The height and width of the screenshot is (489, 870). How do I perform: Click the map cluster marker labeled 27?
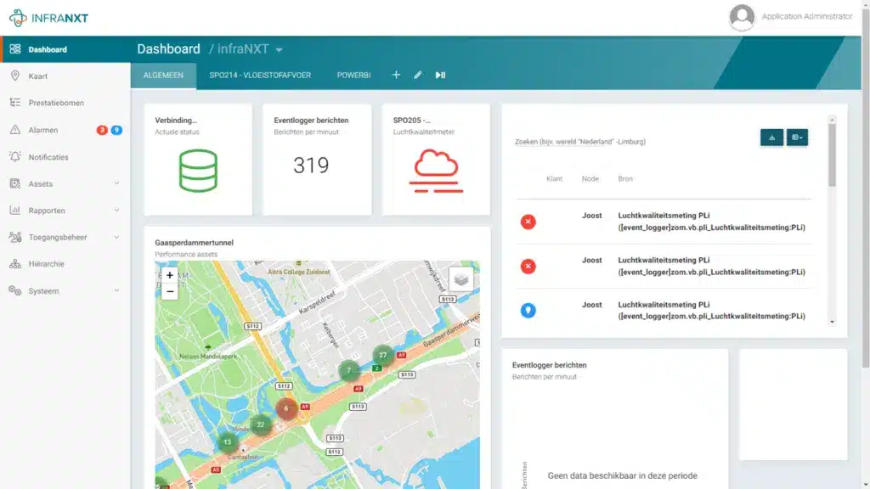click(383, 355)
